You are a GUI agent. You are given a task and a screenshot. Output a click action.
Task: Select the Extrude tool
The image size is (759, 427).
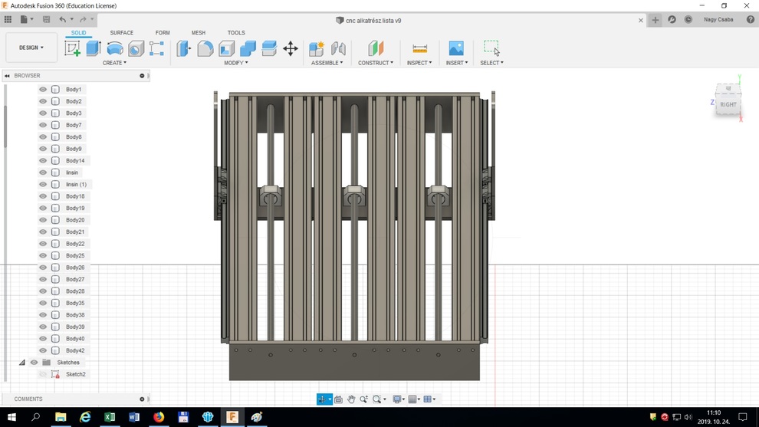coord(94,48)
